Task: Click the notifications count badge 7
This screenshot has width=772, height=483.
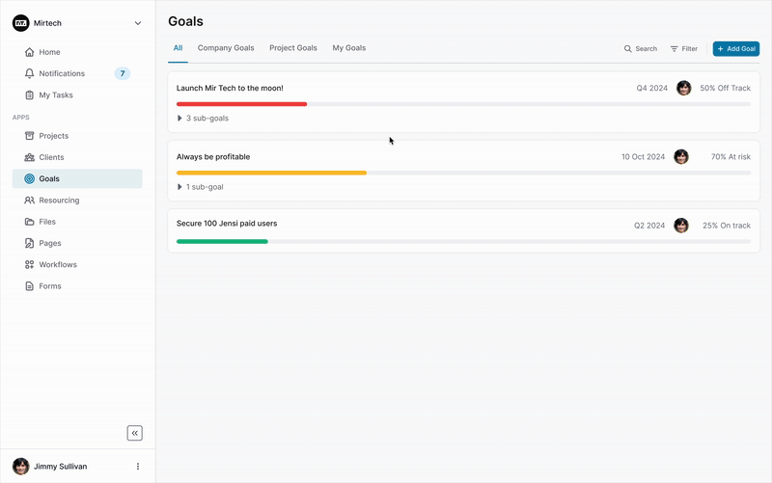Action: [123, 73]
